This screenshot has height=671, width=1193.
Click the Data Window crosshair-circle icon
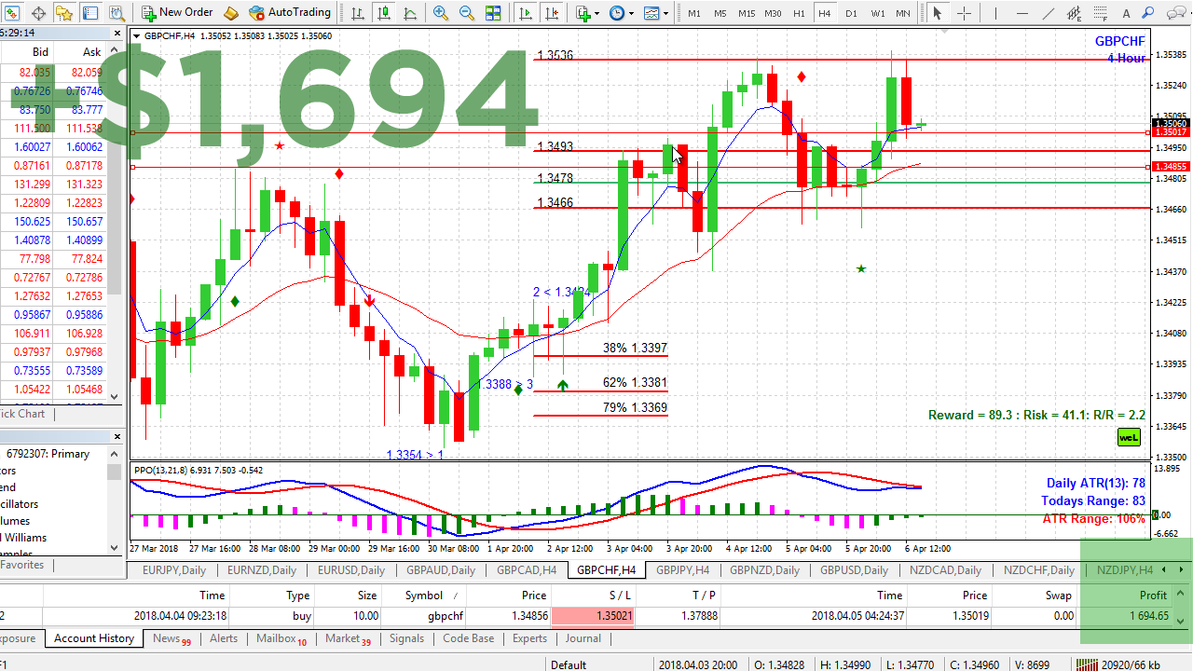pos(39,13)
